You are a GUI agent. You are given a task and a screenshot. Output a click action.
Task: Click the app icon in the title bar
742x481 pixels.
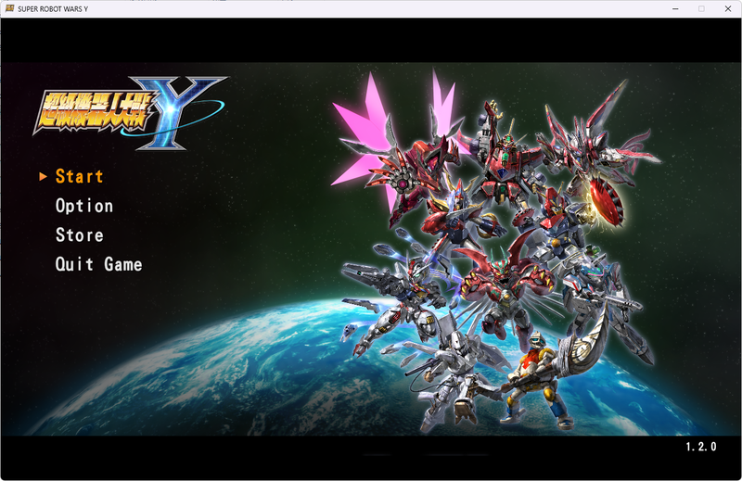[x=9, y=8]
